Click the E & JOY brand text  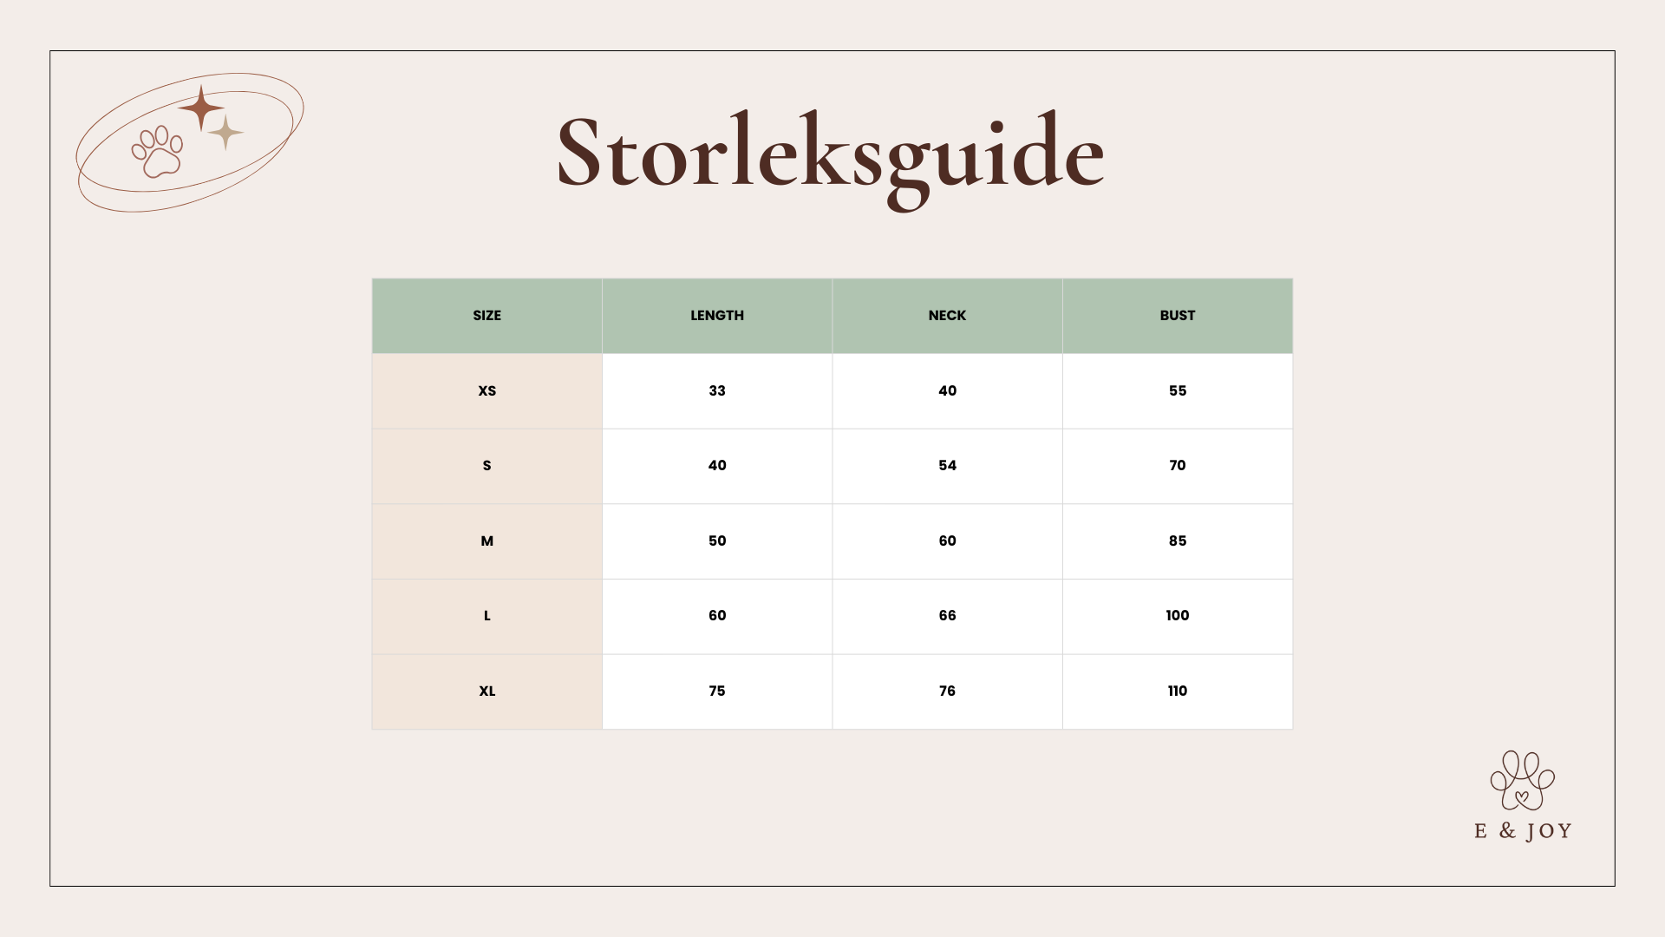[x=1523, y=831]
